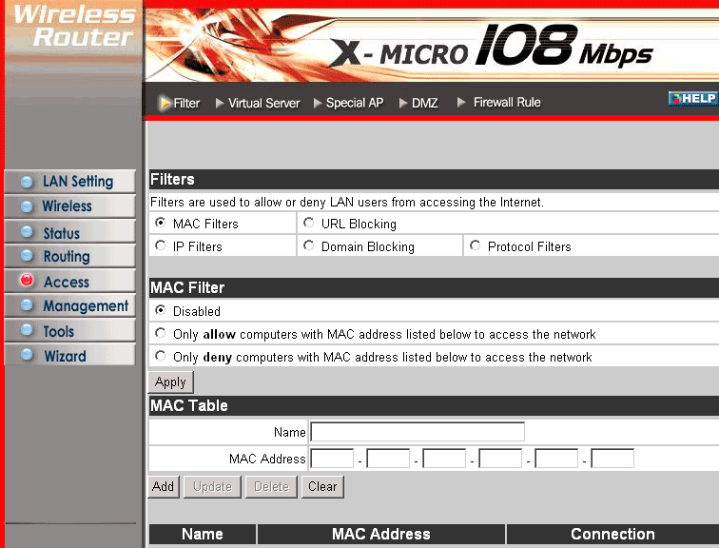Image resolution: width=719 pixels, height=548 pixels.
Task: Click the arrow icon before Special AP
Action: (318, 103)
